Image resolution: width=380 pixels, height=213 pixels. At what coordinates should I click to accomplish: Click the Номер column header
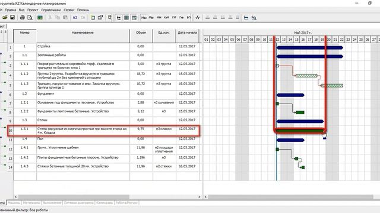pyautogui.click(x=25, y=35)
